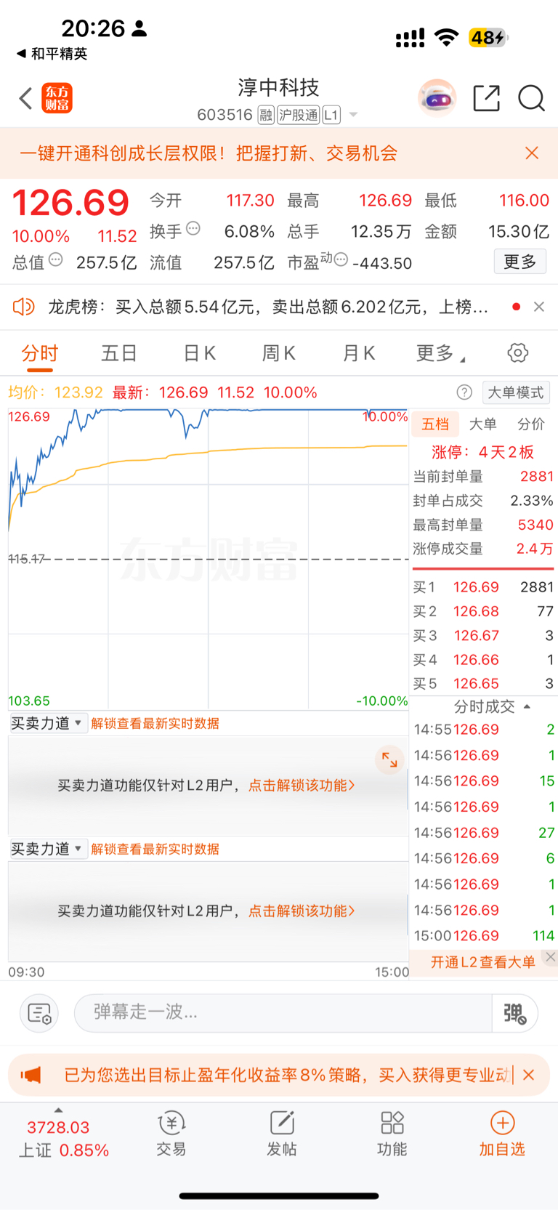Return to 和平精英 app
Image resolution: width=558 pixels, height=1210 pixels.
(x=52, y=54)
